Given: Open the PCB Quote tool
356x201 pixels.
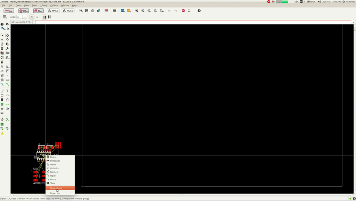Looking at the screenshot, I should 24,11.
